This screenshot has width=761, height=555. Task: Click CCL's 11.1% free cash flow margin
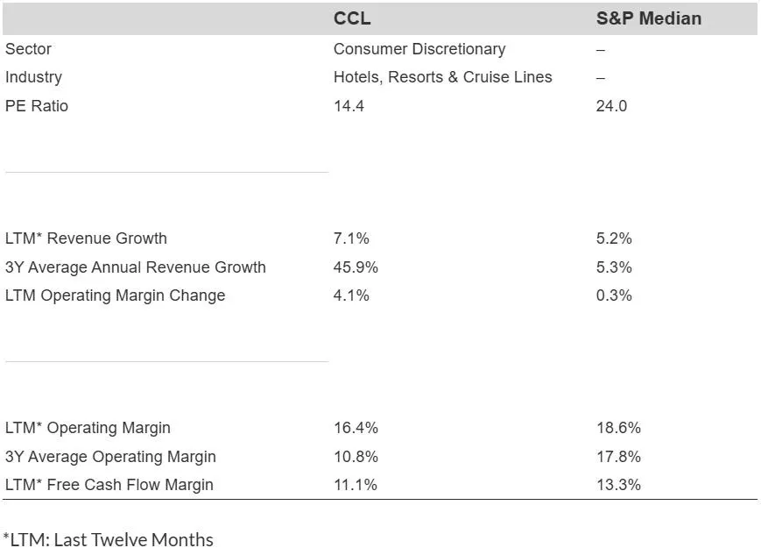coord(355,485)
